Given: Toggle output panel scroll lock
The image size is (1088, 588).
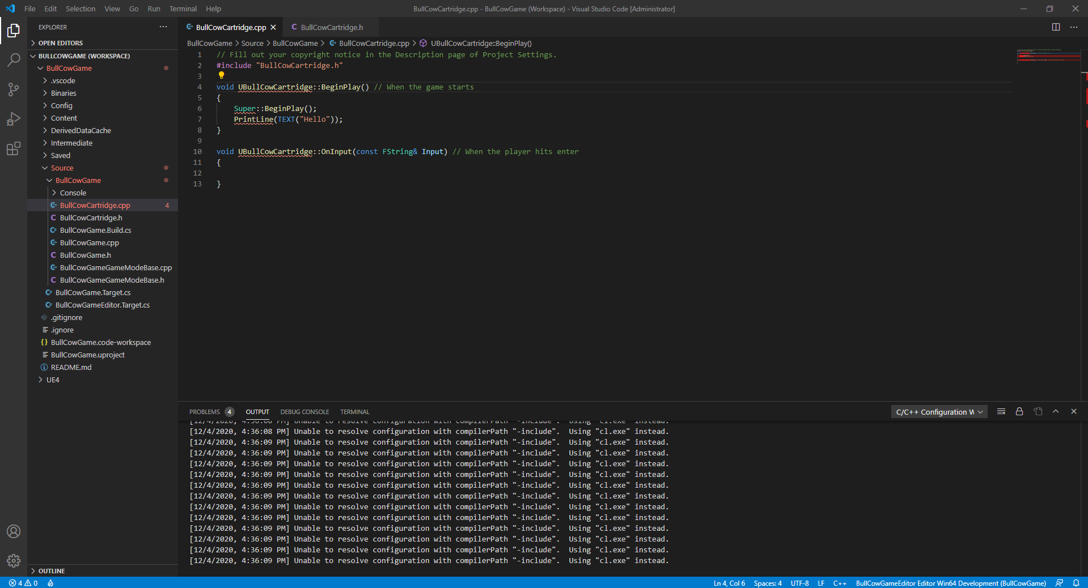Looking at the screenshot, I should (x=1019, y=412).
